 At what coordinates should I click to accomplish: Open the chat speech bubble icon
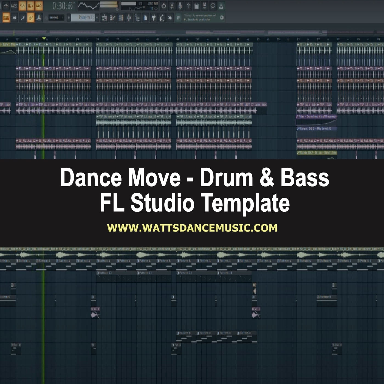[x=213, y=5]
